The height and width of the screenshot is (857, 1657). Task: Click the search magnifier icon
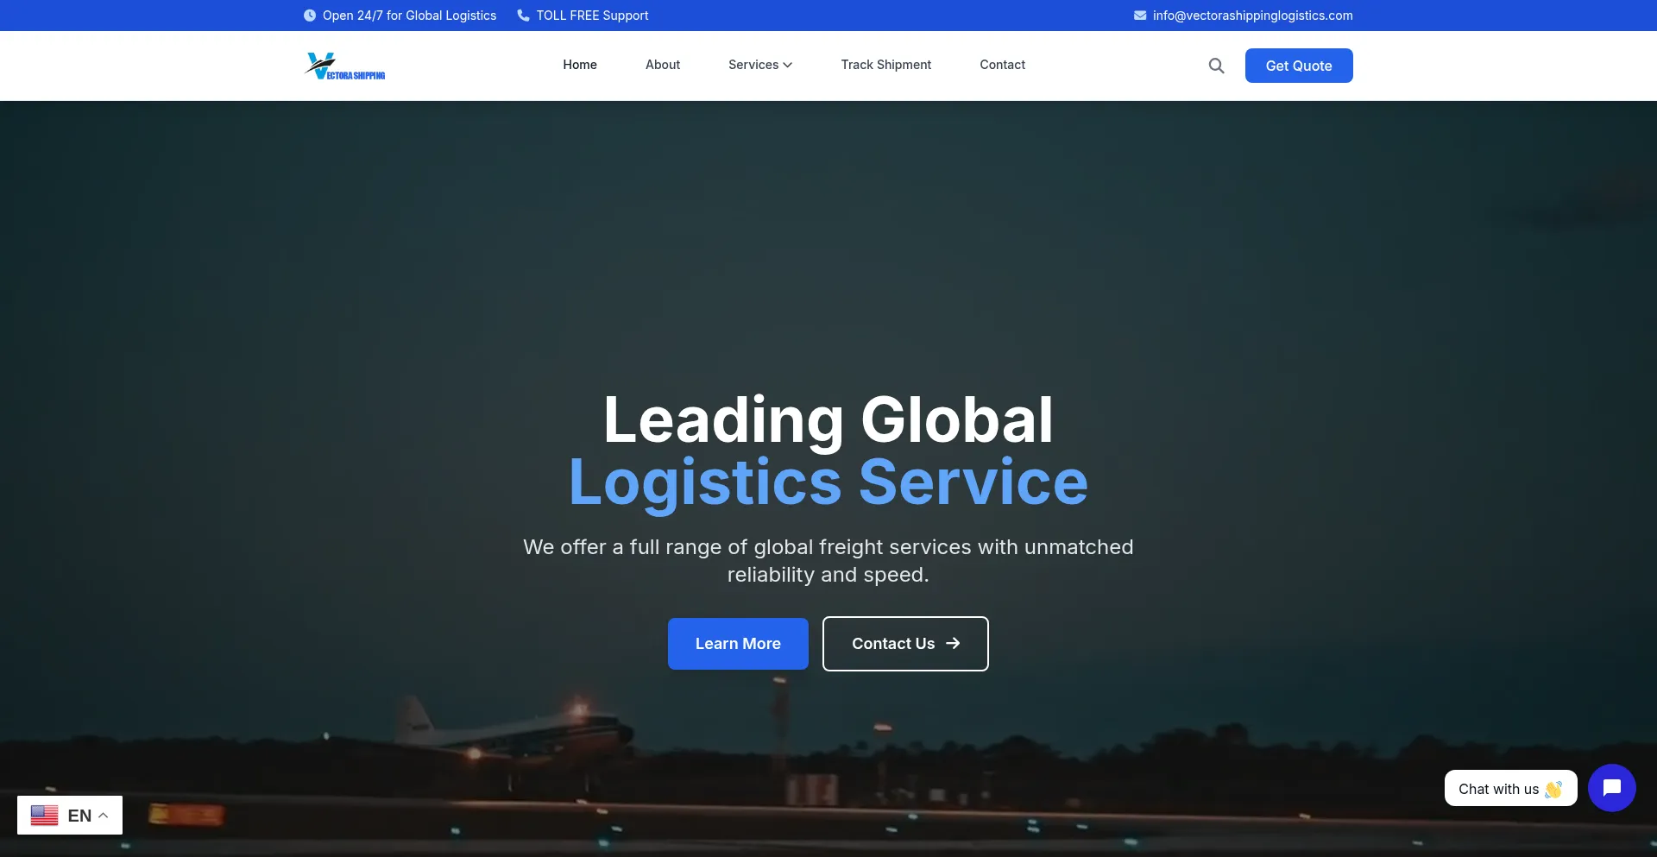[x=1216, y=66]
